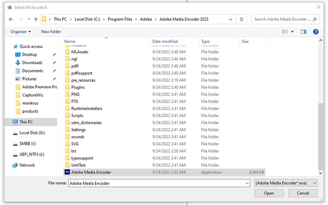This screenshot has width=328, height=205.
Task: Click Local Disk (C:) breadcrumb
Action: tap(87, 19)
